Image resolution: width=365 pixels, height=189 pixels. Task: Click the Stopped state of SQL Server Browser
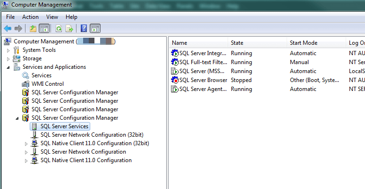point(241,80)
